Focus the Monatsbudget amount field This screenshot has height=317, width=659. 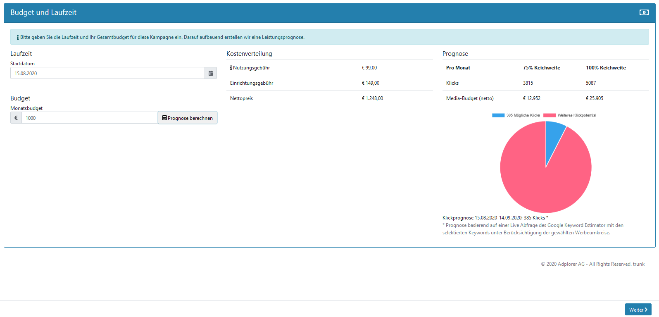point(90,118)
